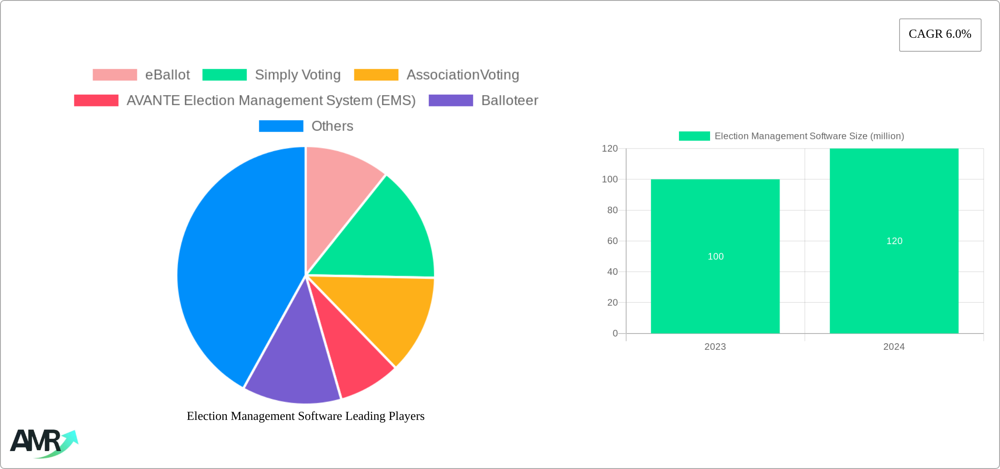Viewport: 1000px width, 469px height.
Task: Click the eBallot pink legend swatch
Action: (x=115, y=75)
